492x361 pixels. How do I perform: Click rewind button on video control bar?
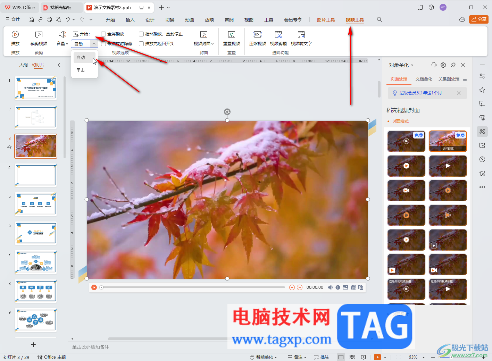[x=292, y=287]
